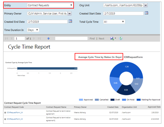Viewport: 164px width, 127px height.
Task: Open the Entity dropdown
Action: [x=50, y=5]
